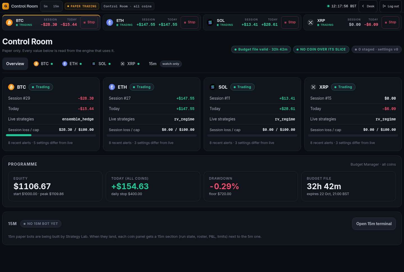This screenshot has height=272, width=404.
Task: Click the XRP icon in the XRP overview card
Action: coord(313,87)
